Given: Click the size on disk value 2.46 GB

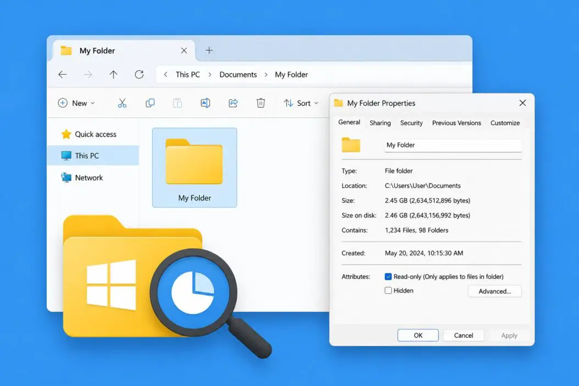Looking at the screenshot, I should pyautogui.click(x=427, y=215).
